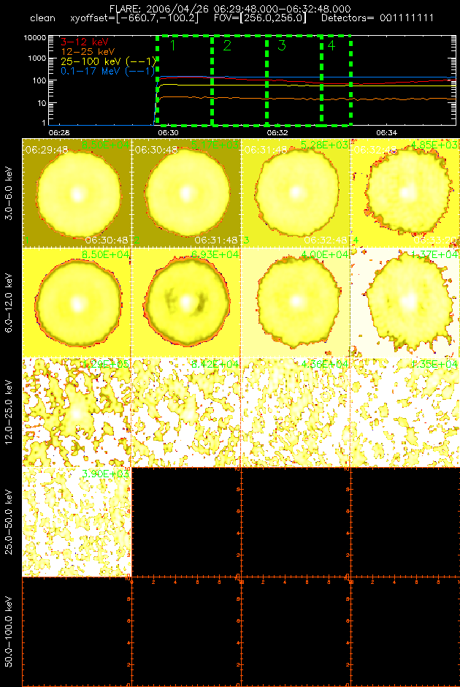Select the 0.1-17 MeV (--1) legend entry
The height and width of the screenshot is (687, 460).
(x=108, y=71)
